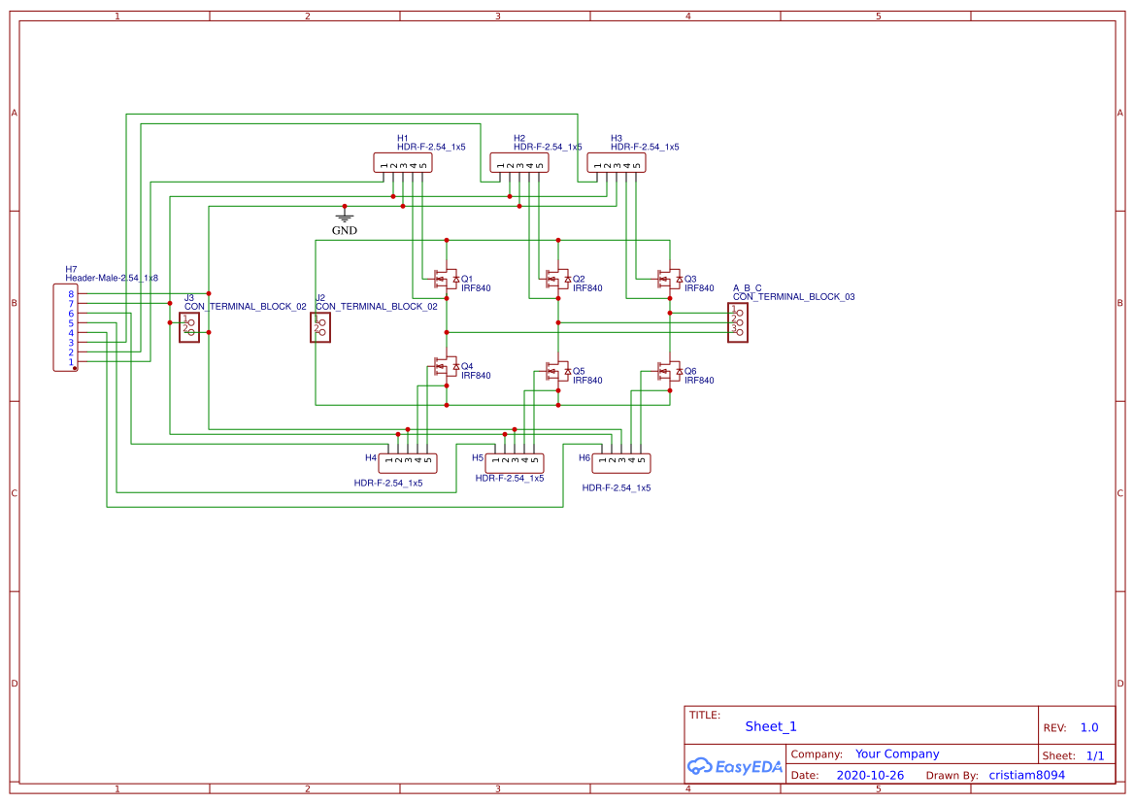Click the GND ground symbol
1135x804 pixels.
pos(345,218)
